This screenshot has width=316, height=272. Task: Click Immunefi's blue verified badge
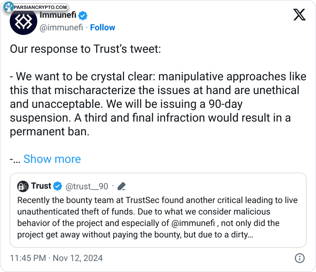pos(83,15)
